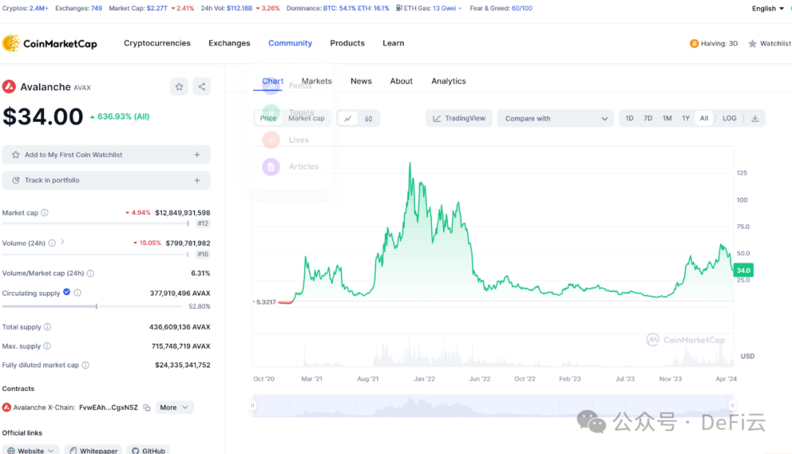Open the TradingView chart view

[459, 118]
